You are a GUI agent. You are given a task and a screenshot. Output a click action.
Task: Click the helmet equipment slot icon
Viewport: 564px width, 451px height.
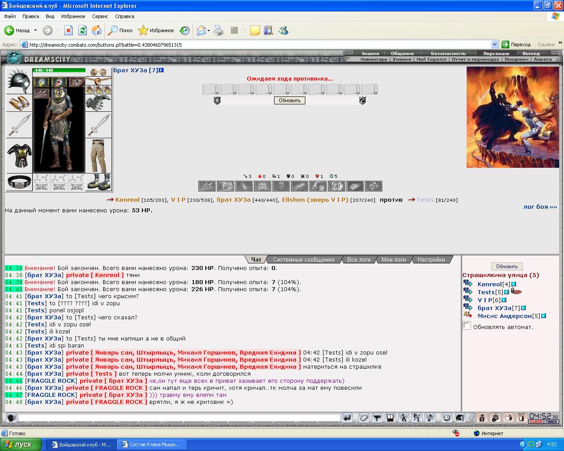19,81
